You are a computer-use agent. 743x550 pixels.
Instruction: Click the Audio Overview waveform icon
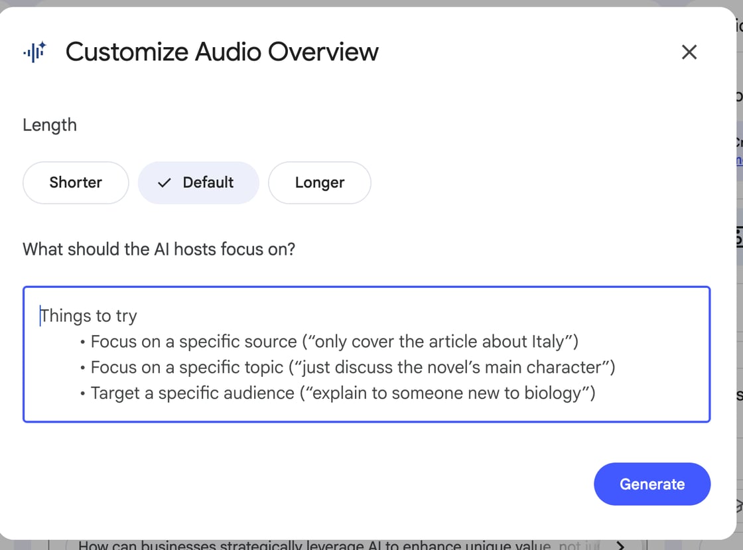click(x=32, y=53)
